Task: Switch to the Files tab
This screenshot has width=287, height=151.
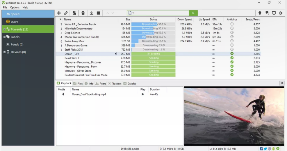Action: point(78,84)
